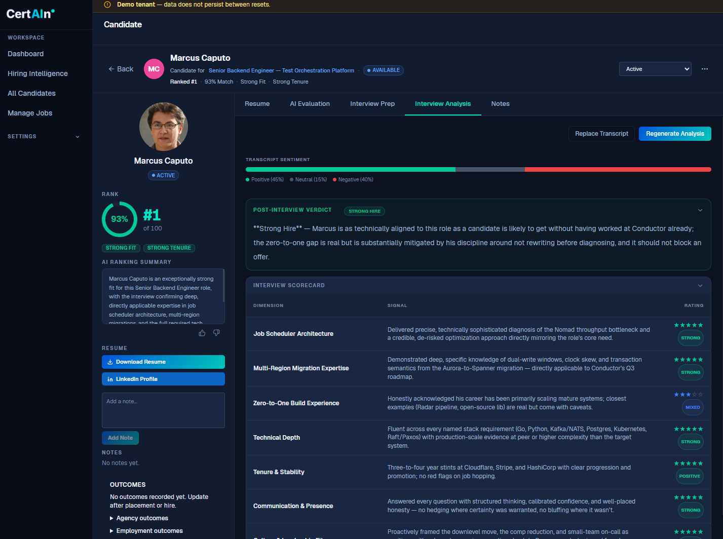The height and width of the screenshot is (539, 723).
Task: Click the demo tenant warning icon
Action: (x=107, y=5)
